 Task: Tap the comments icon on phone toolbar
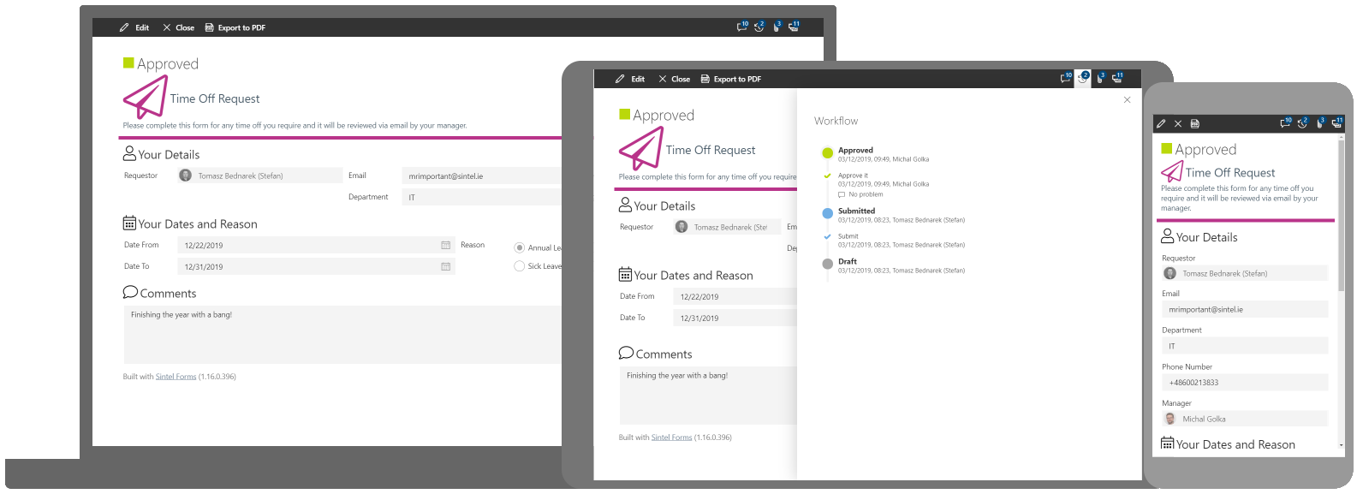tap(1285, 123)
